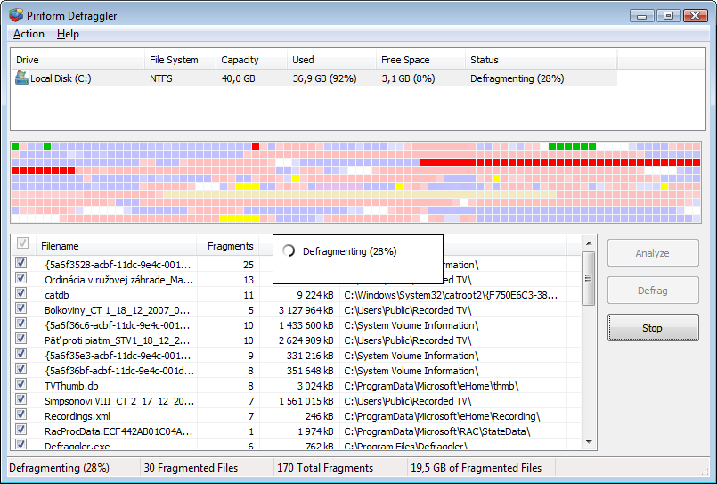Click the File System column header

[x=180, y=60]
